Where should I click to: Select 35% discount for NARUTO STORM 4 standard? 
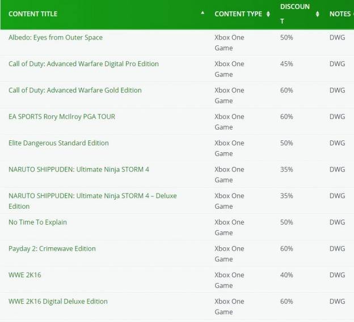coord(286,169)
